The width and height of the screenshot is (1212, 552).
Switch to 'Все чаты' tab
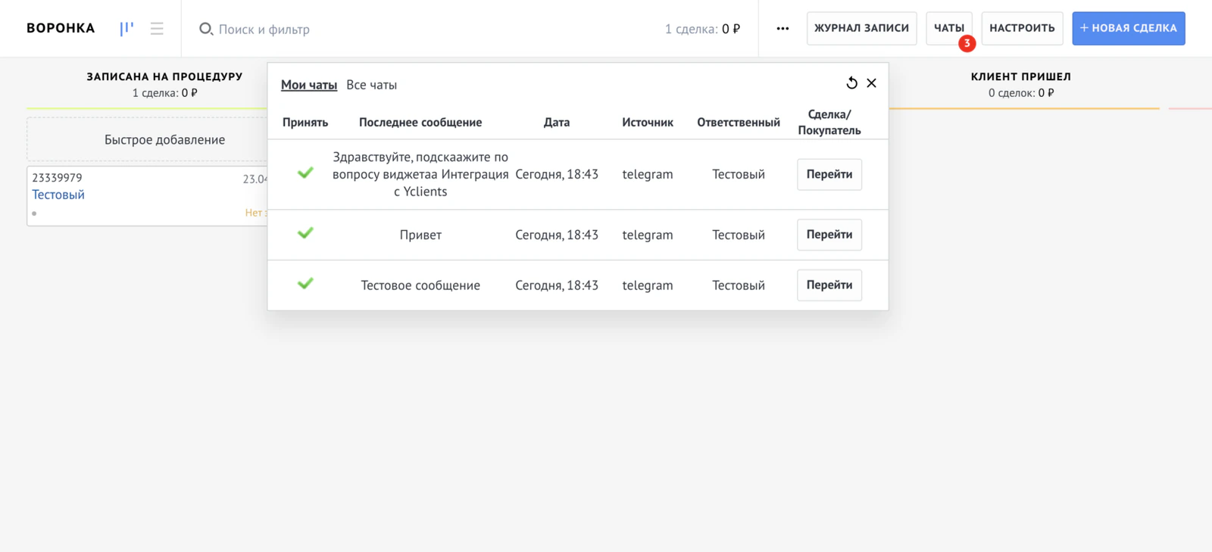point(371,85)
